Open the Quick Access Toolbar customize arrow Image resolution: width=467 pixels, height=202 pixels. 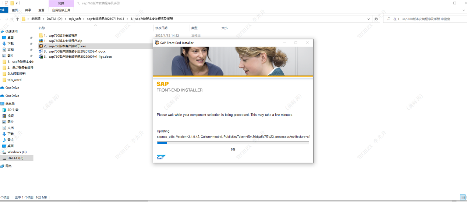17,3
